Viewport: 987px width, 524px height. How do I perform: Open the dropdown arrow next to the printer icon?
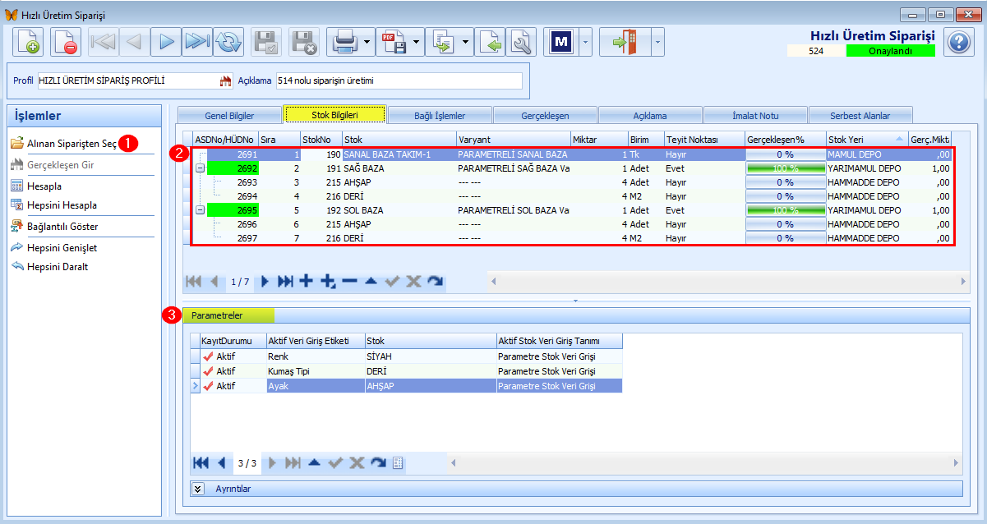pos(367,41)
